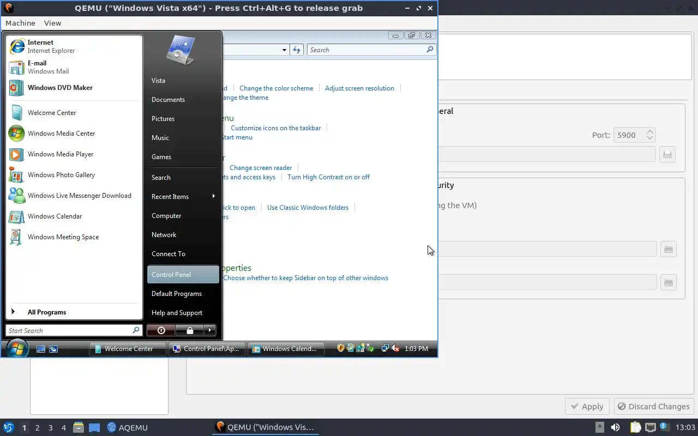Click the Vista network tray icon
Viewport: 698px width, 436px height.
point(385,348)
